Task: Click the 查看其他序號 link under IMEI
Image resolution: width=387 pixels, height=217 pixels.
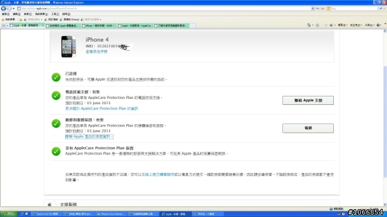Action: pyautogui.click(x=97, y=52)
